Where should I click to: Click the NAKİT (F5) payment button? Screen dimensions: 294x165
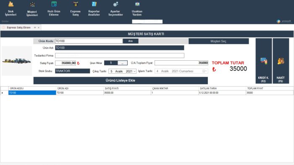[281, 61]
